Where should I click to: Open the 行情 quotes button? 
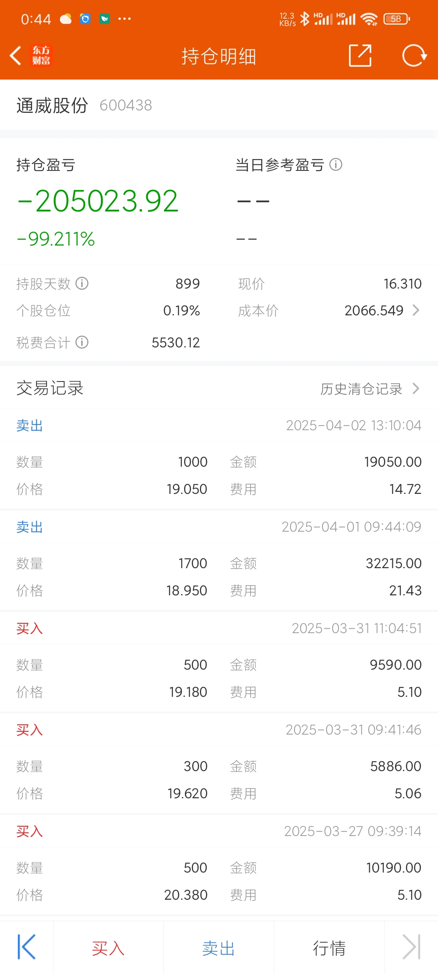pos(329,948)
